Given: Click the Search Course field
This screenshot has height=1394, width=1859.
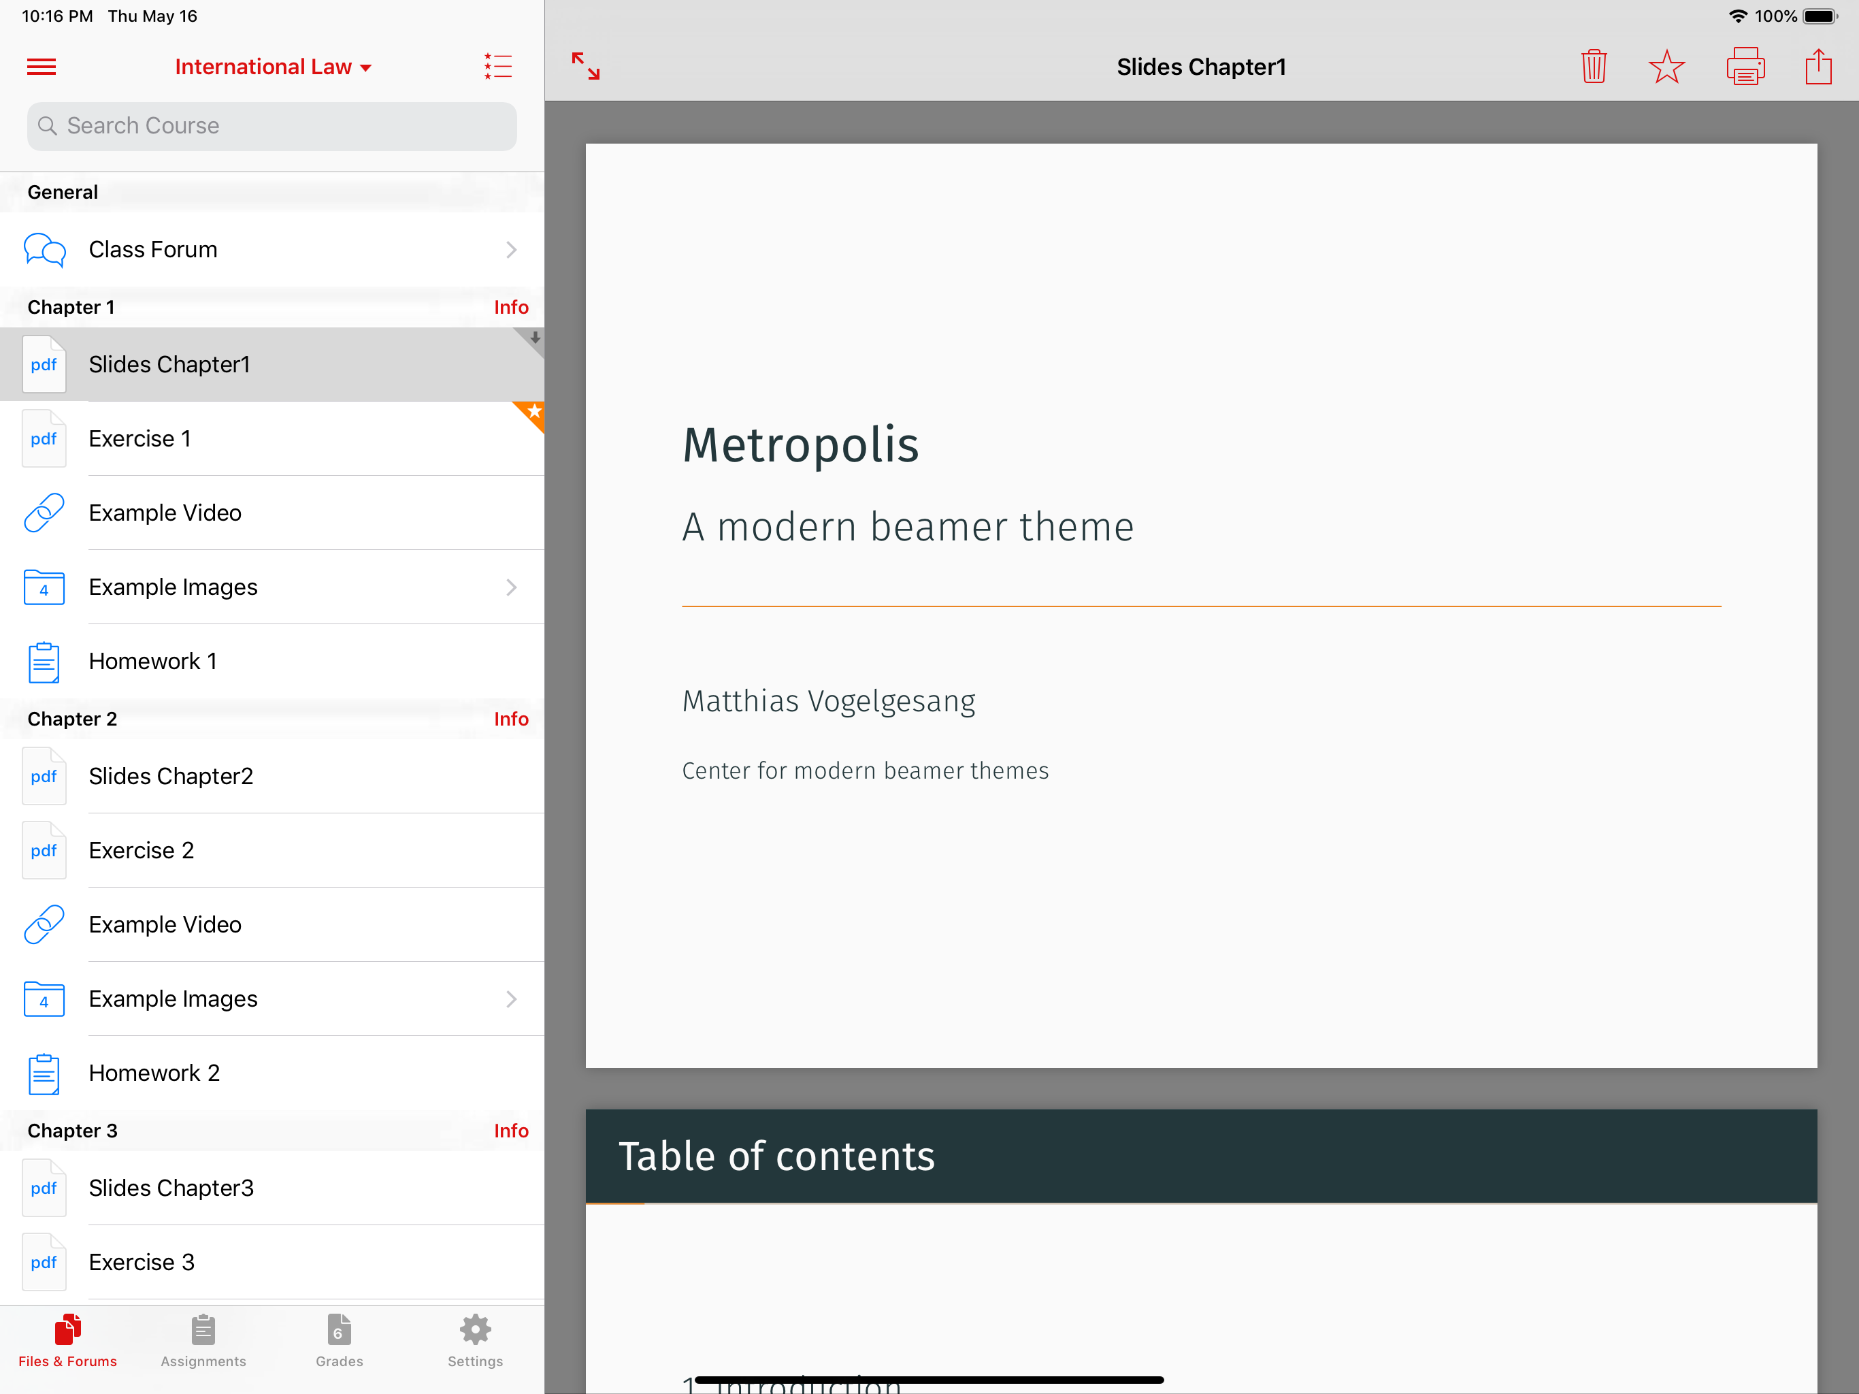Looking at the screenshot, I should [272, 126].
